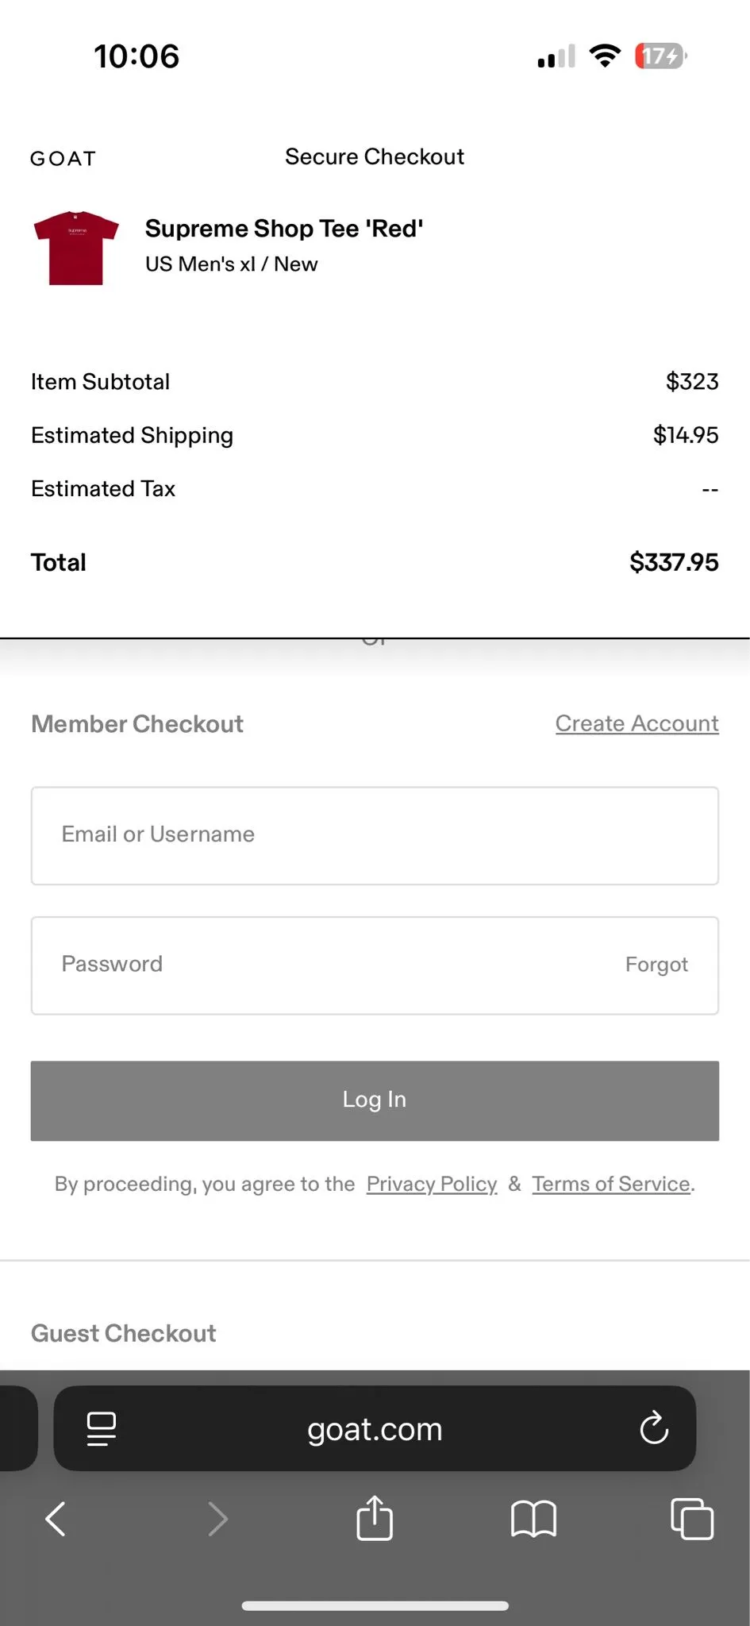Go back with the Safari back arrow
750x1626 pixels.
[x=56, y=1519]
